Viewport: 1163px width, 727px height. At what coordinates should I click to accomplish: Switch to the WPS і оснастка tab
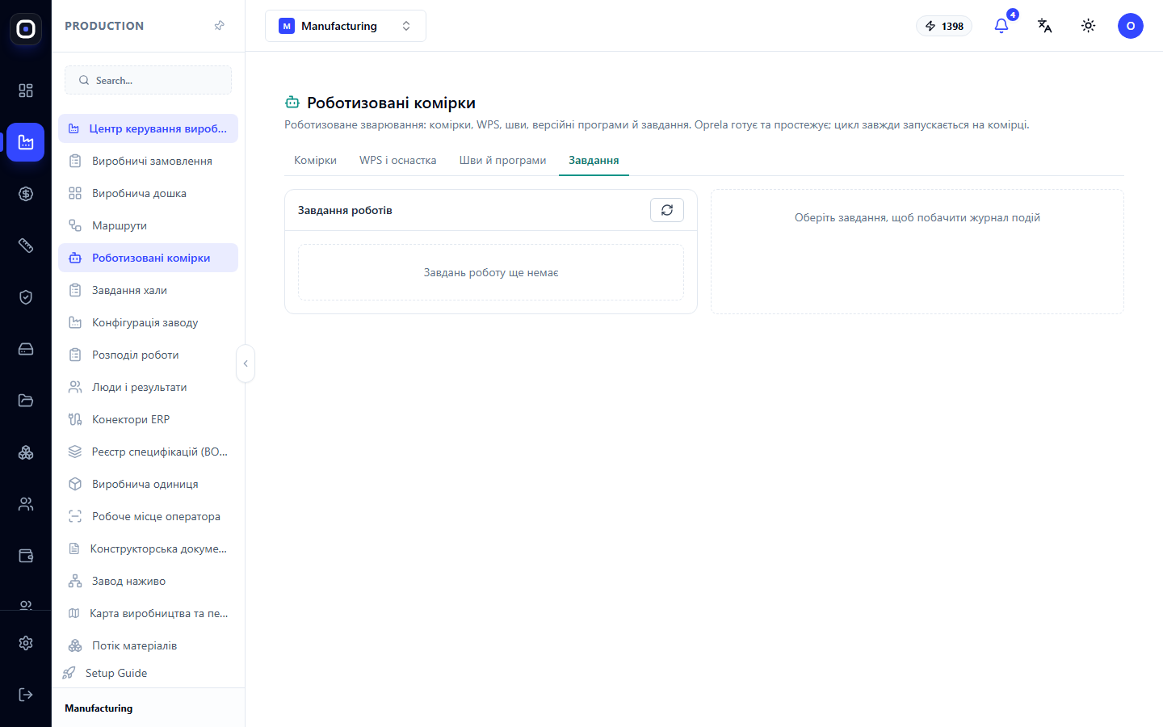pos(398,160)
